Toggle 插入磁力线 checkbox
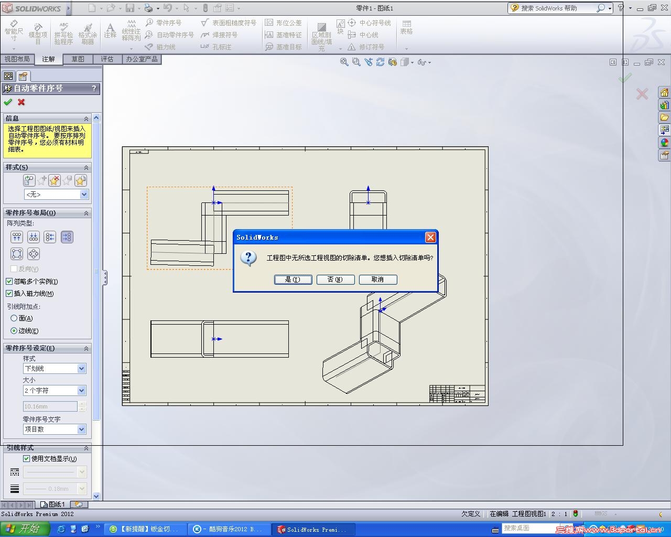The image size is (671, 537). coord(9,294)
